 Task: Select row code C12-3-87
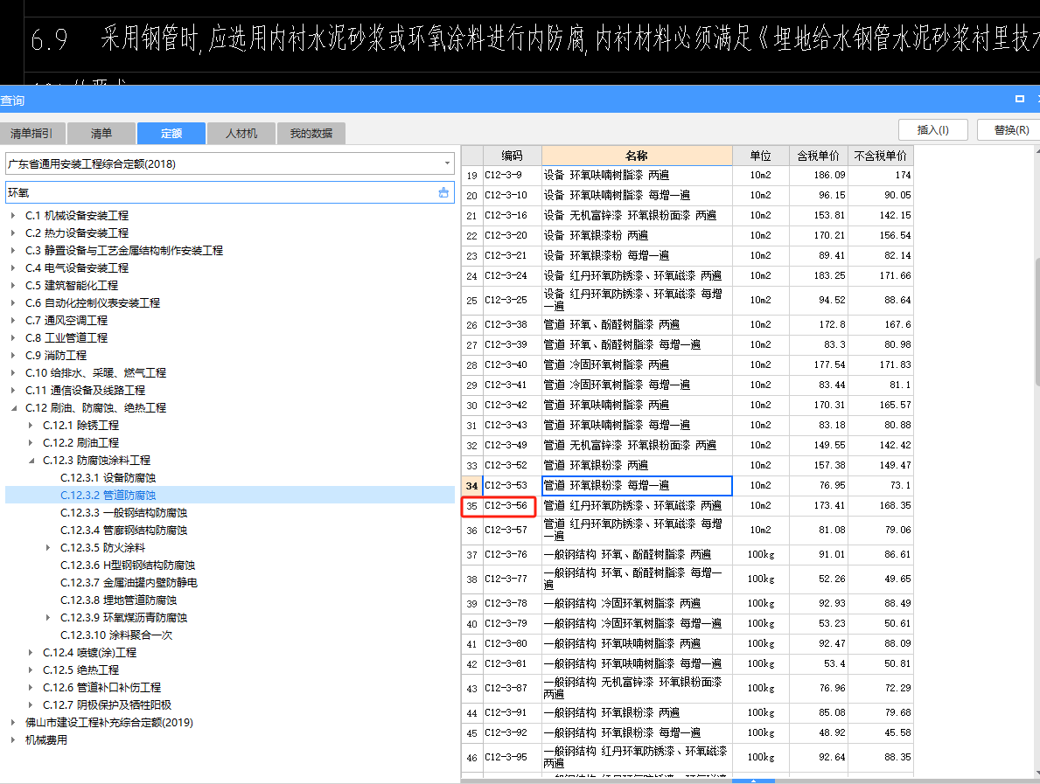tap(512, 688)
